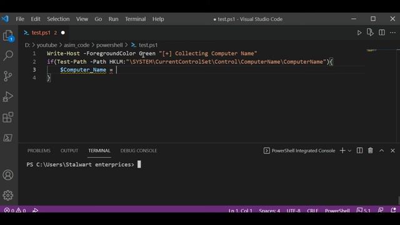Click the VS Code logo icon
Viewport: 400px width, 225px height.
[x=5, y=19]
